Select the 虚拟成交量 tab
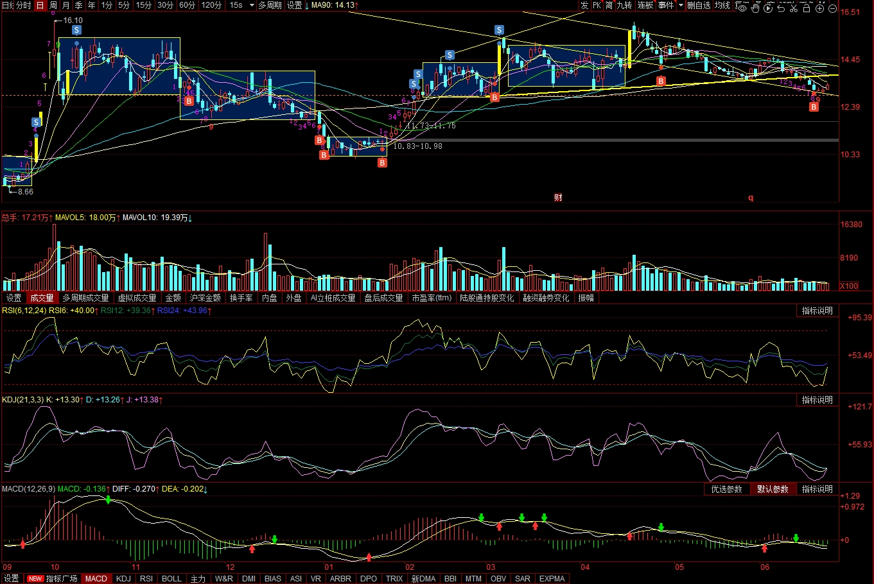874x584 pixels. pyautogui.click(x=137, y=298)
